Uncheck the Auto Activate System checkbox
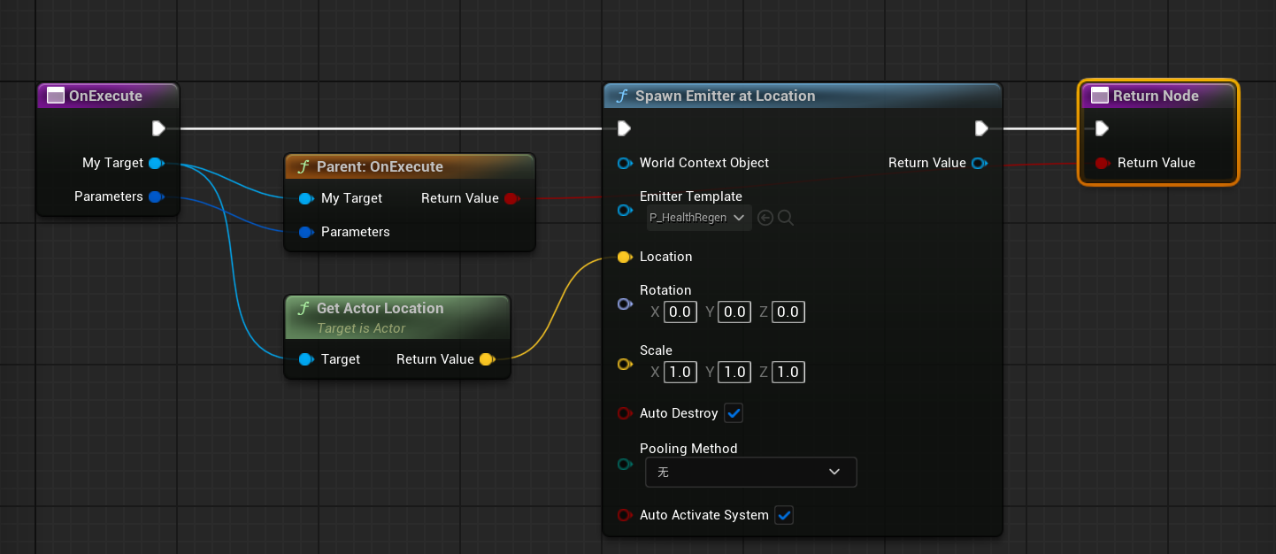This screenshot has width=1276, height=554. [784, 515]
